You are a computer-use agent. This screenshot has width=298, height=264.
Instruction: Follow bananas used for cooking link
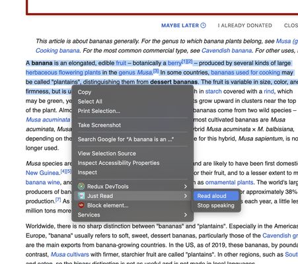(245, 73)
